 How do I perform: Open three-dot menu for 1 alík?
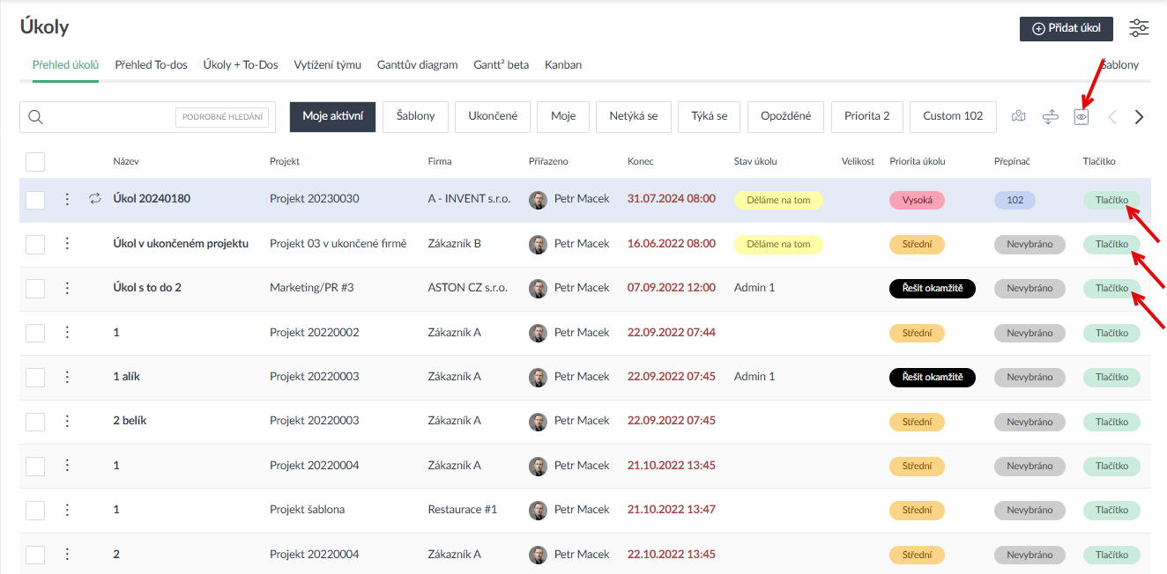[67, 377]
